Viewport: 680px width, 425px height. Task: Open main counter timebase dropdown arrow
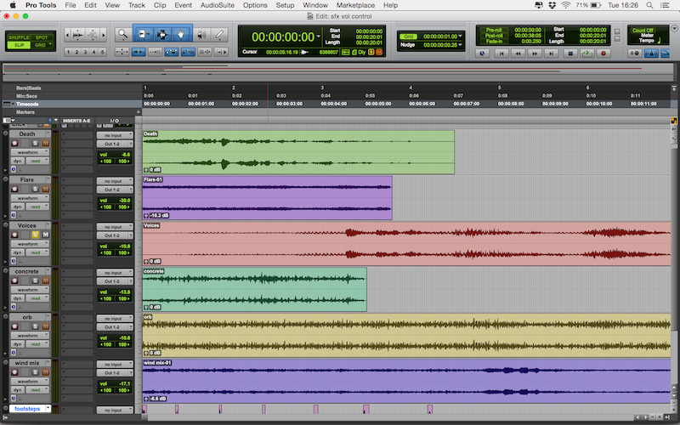(318, 37)
